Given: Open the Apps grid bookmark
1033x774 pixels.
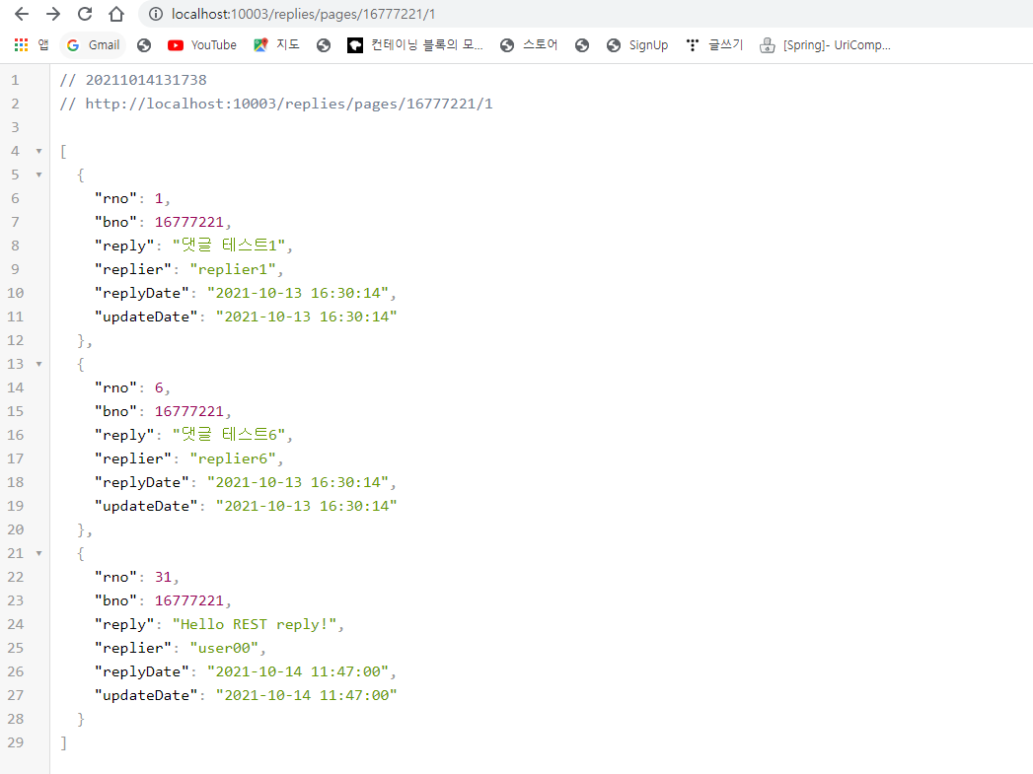Looking at the screenshot, I should point(31,44).
